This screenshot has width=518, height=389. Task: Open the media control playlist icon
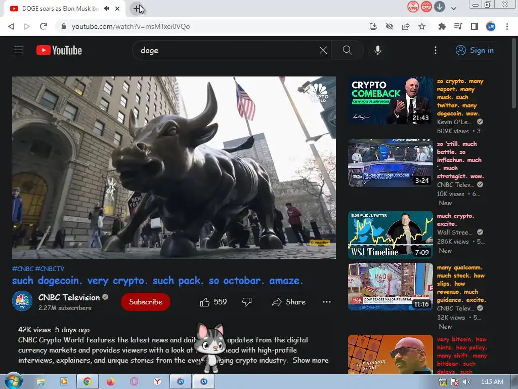pyautogui.click(x=458, y=26)
